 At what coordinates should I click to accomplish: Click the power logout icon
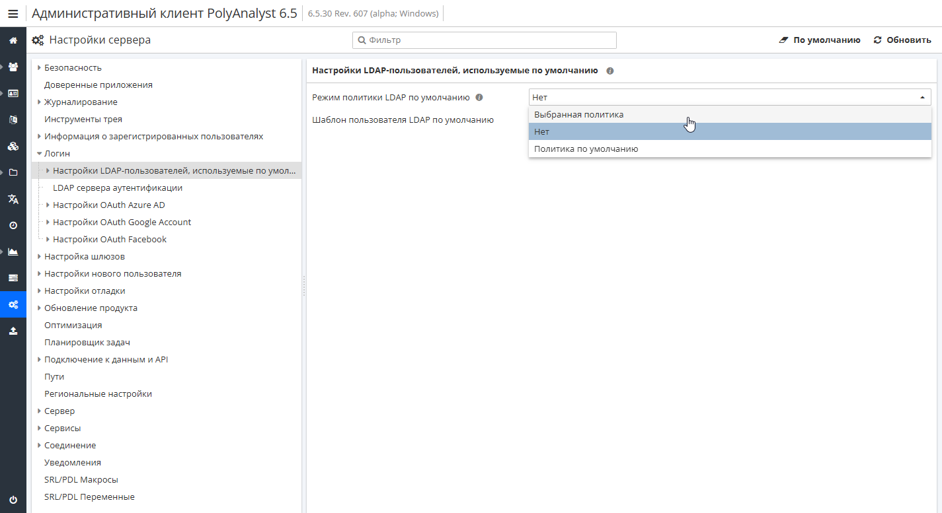click(x=13, y=500)
